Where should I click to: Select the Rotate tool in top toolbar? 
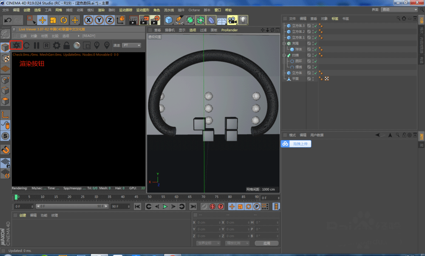pyautogui.click(x=64, y=20)
